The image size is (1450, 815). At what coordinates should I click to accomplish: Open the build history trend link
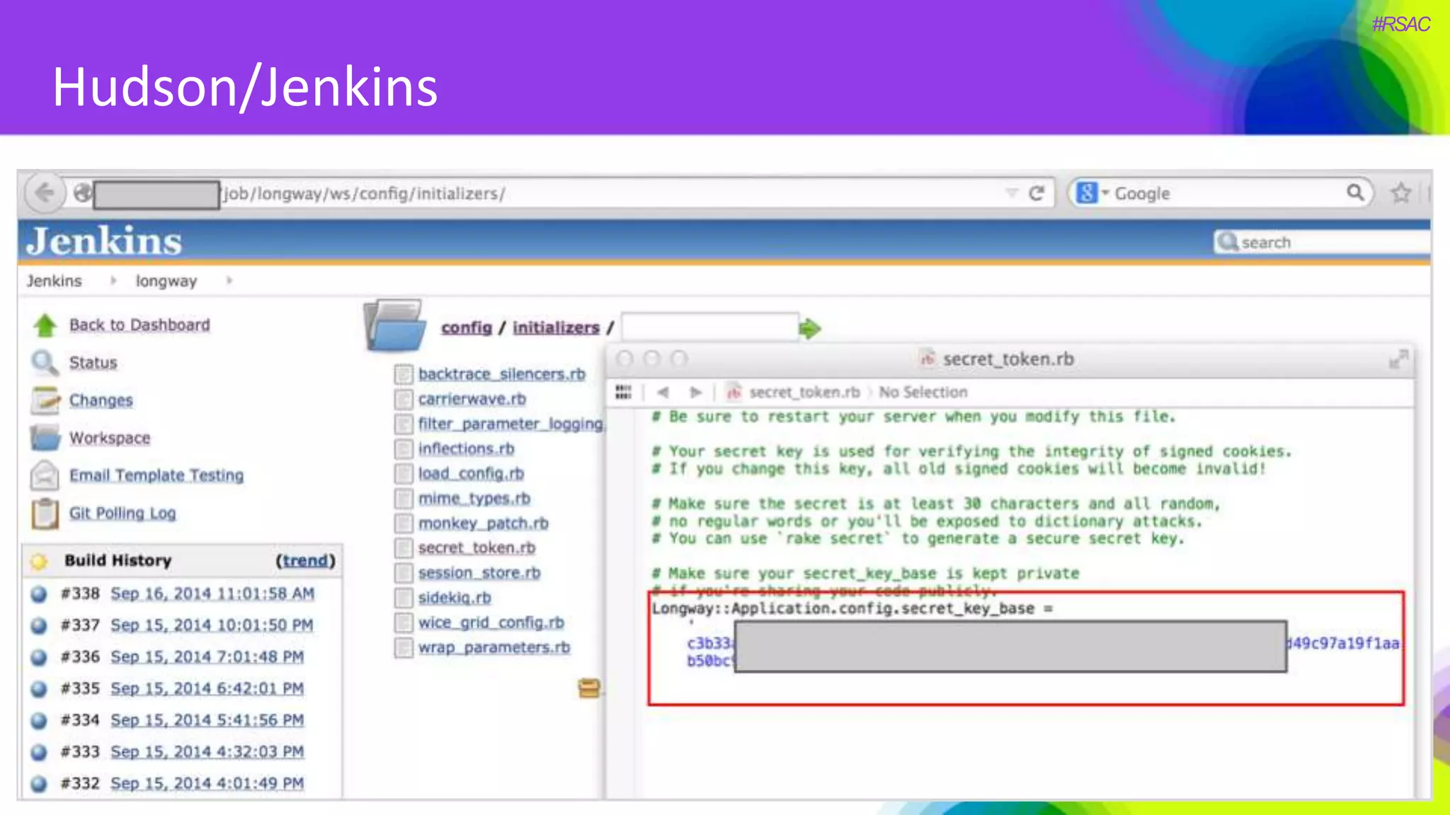tap(305, 560)
